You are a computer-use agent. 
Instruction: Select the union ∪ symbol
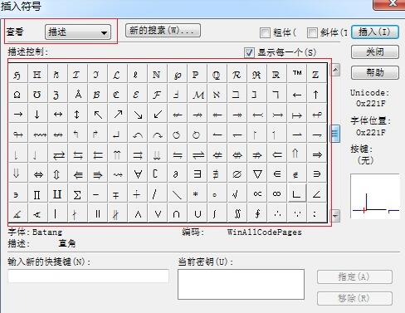pos(198,213)
